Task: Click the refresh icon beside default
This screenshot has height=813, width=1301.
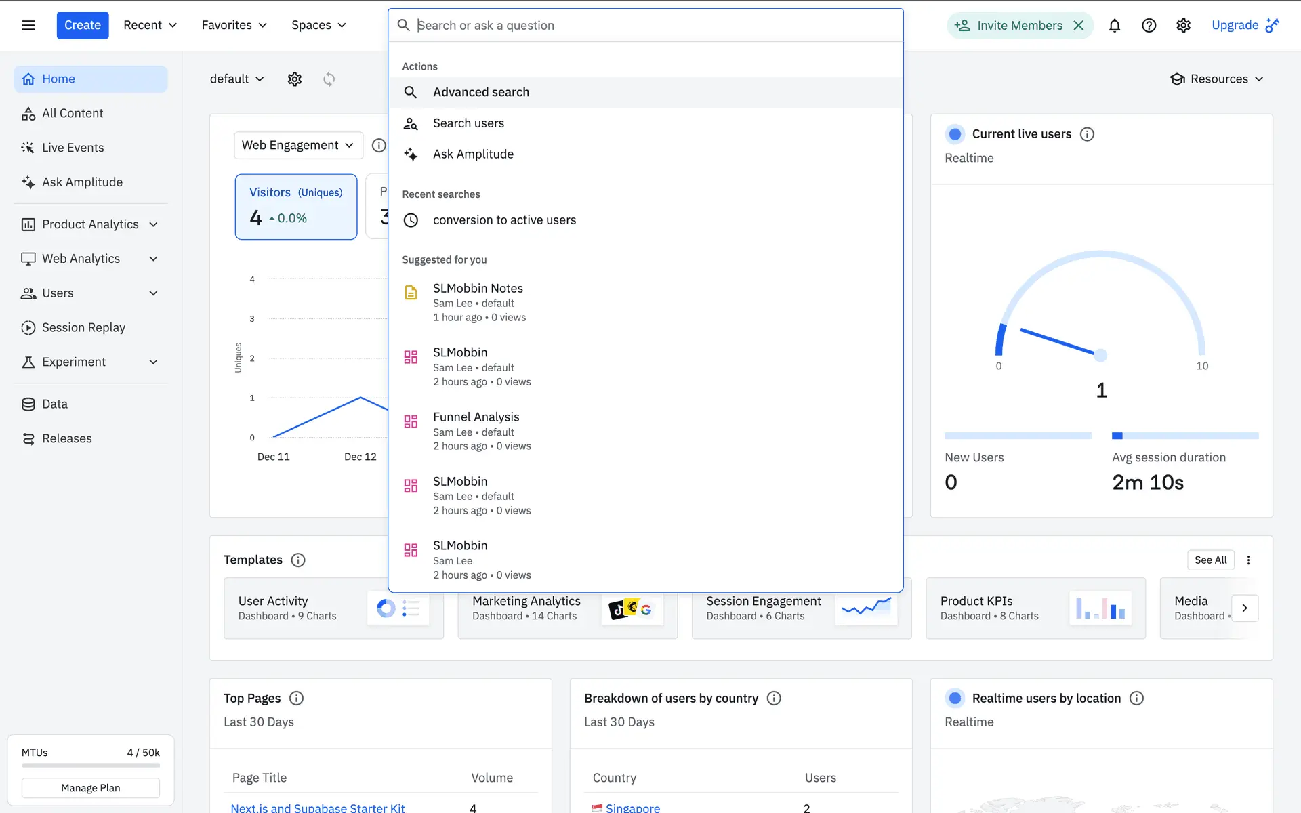Action: tap(329, 79)
